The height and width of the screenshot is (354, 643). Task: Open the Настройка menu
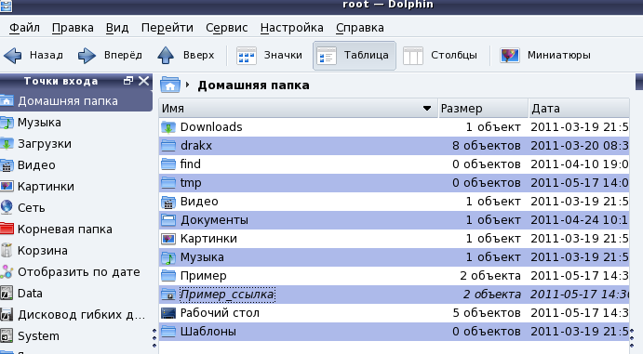(x=292, y=28)
